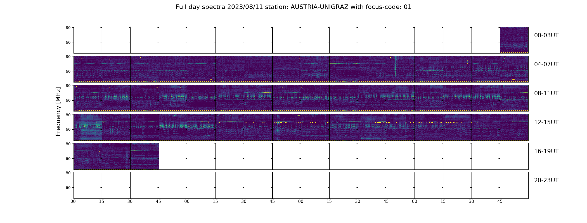Click the only spectrogram in the 00-03UT row
The height and width of the screenshot is (223, 587).
click(514, 40)
